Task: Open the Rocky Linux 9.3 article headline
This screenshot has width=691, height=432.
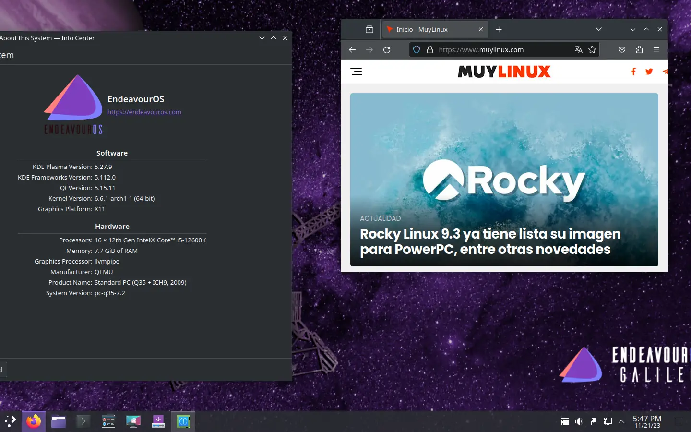Action: coord(490,241)
